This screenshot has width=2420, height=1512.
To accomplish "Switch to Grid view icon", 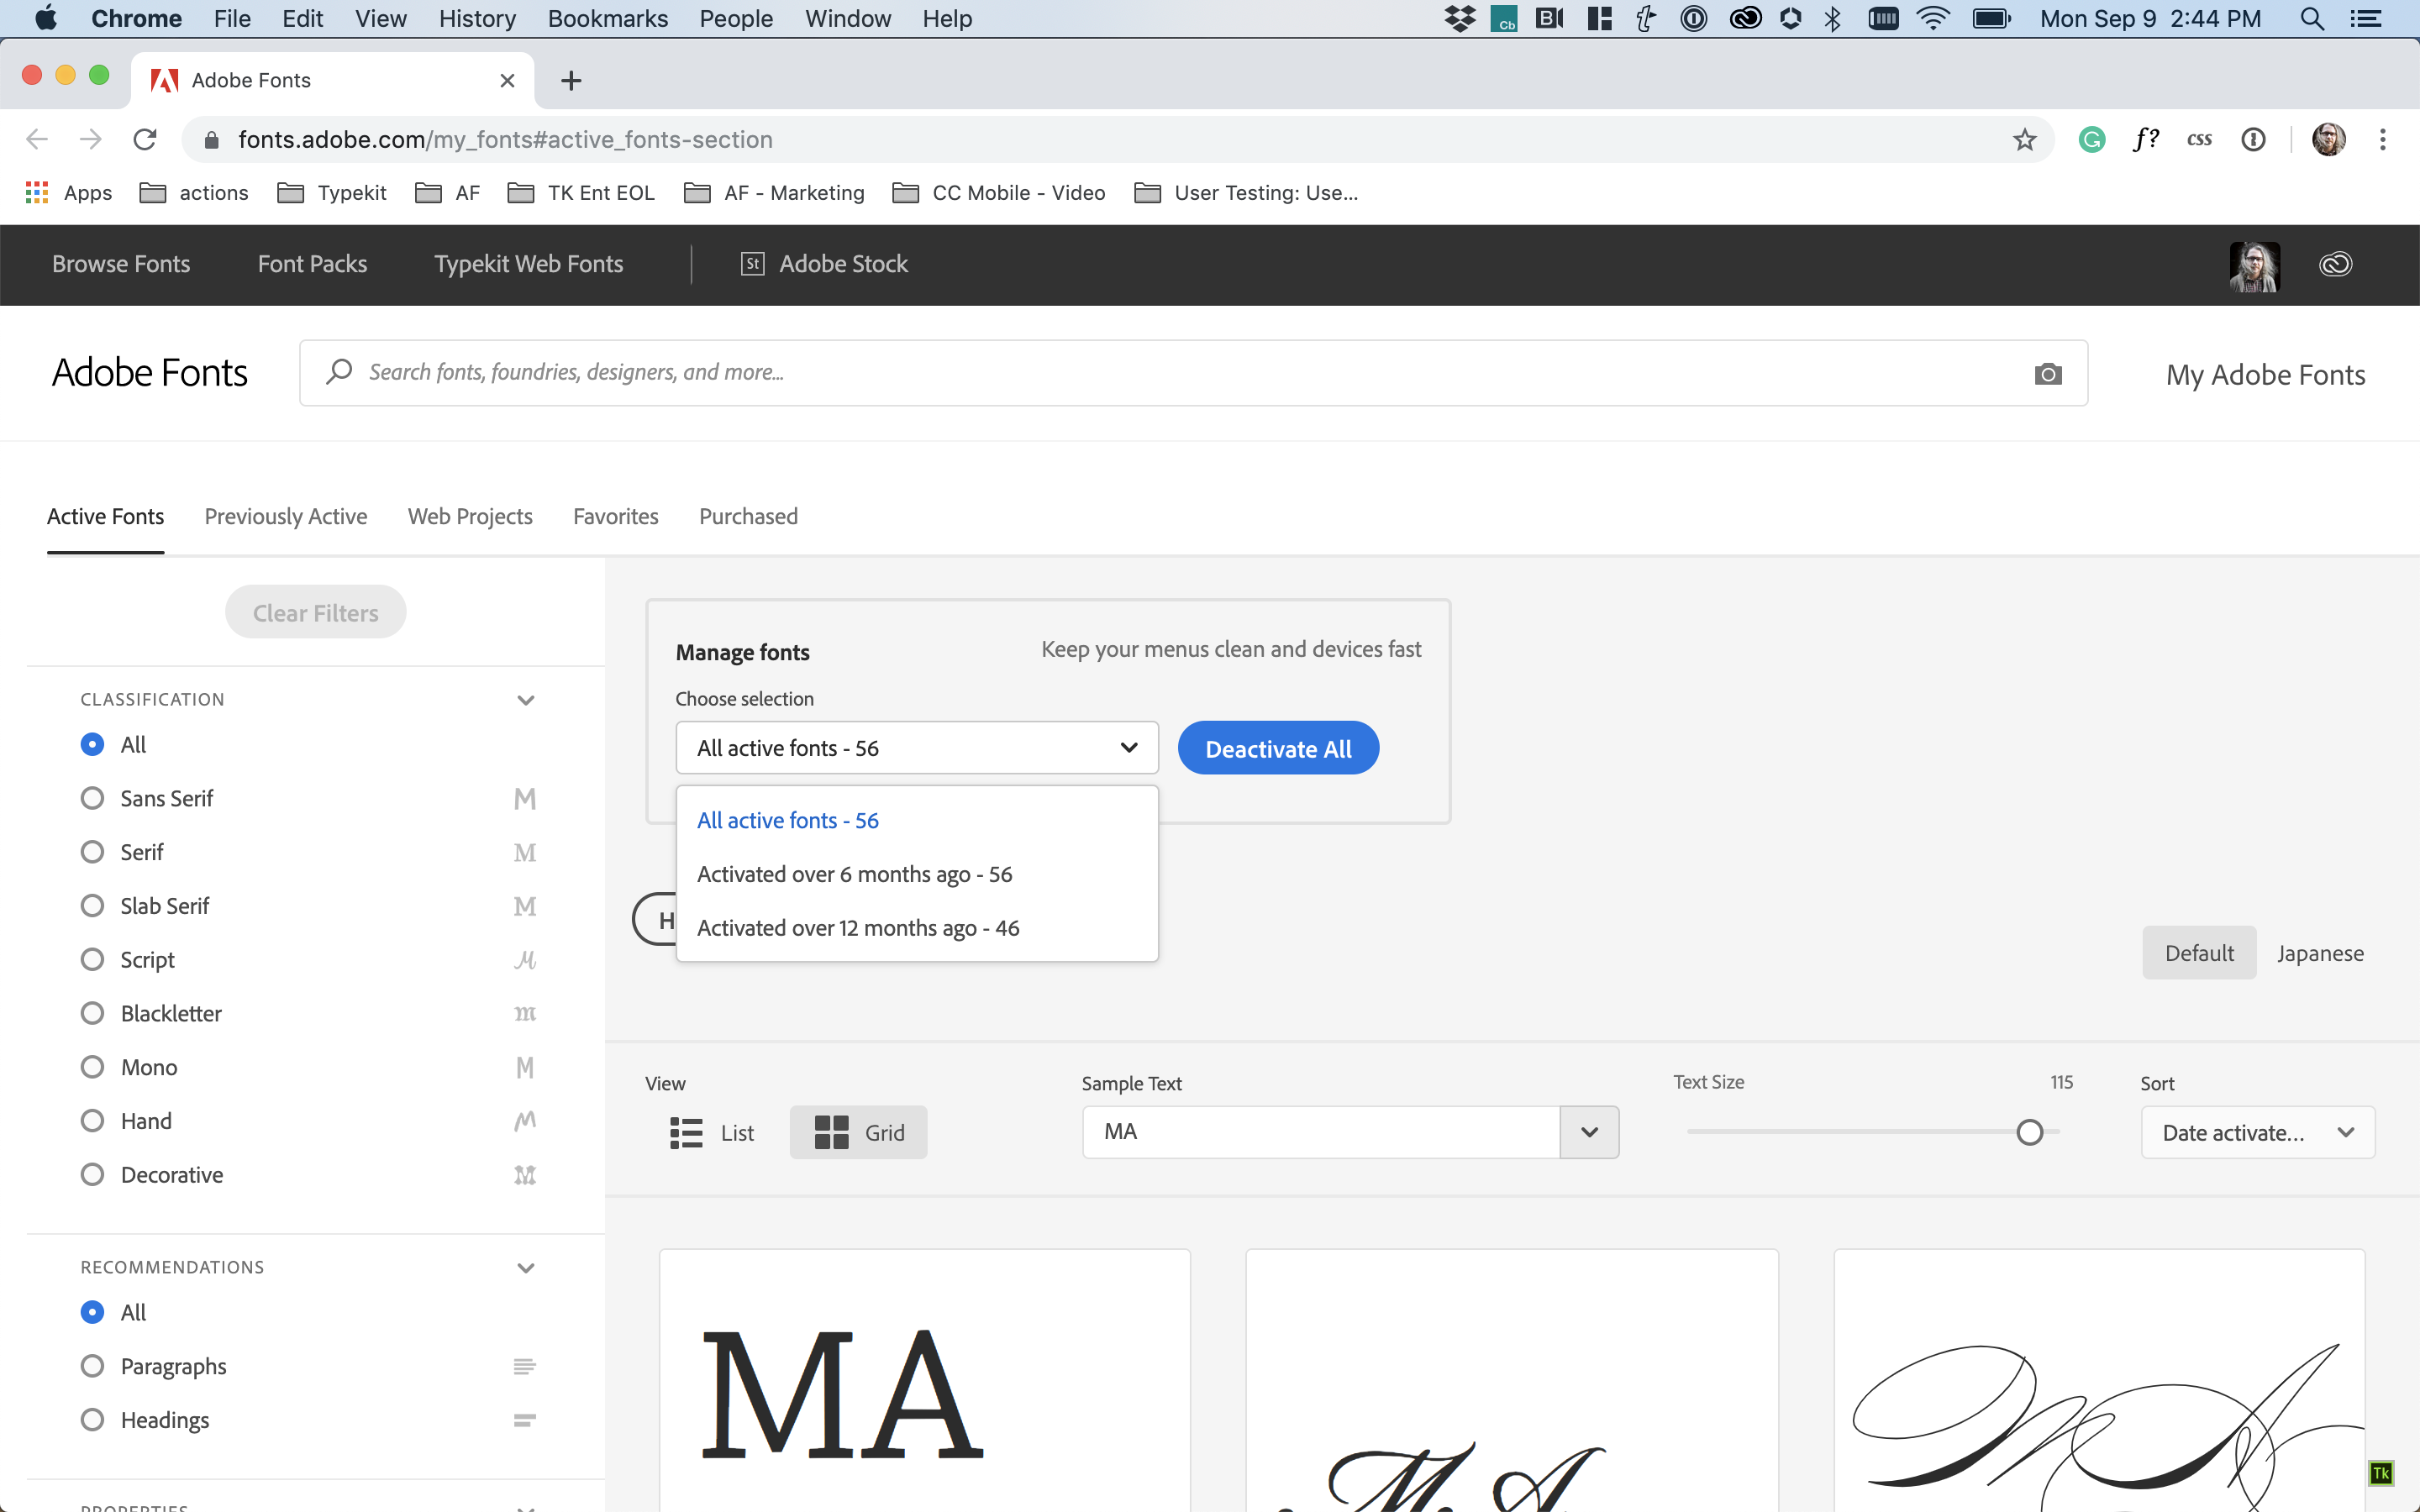I will pyautogui.click(x=831, y=1133).
